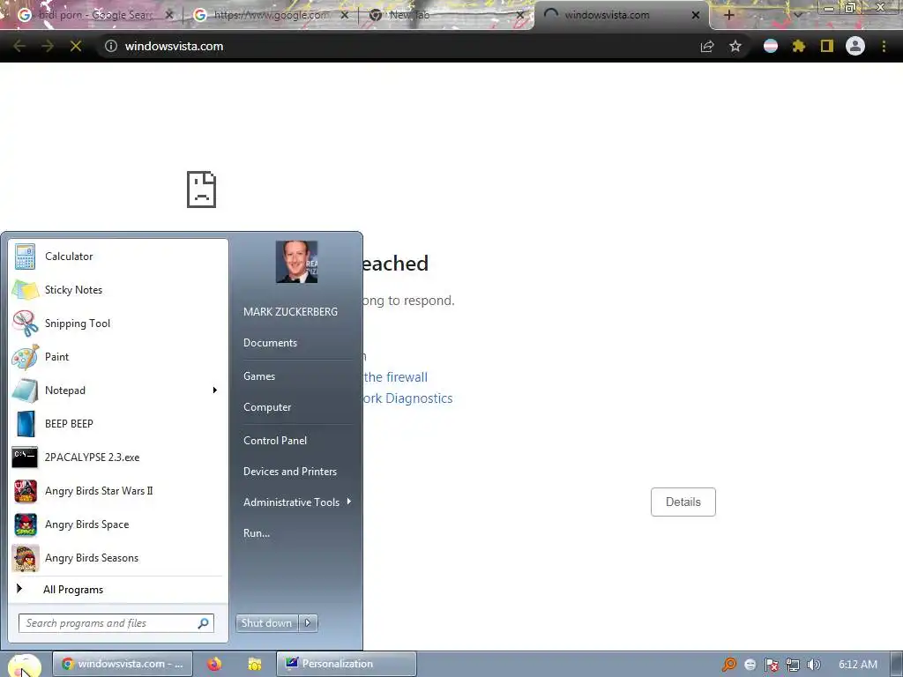
Task: Click the 6:12 AM taskbar clock
Action: coord(857,665)
